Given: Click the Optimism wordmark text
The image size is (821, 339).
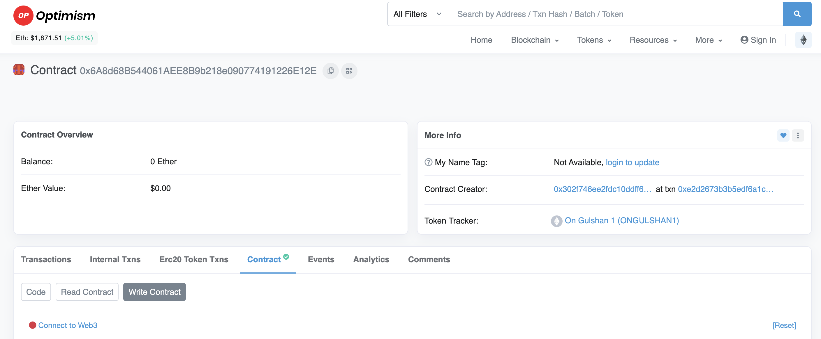Looking at the screenshot, I should (66, 16).
